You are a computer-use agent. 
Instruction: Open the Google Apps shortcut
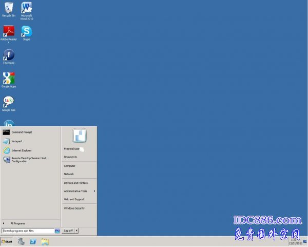click(8, 79)
